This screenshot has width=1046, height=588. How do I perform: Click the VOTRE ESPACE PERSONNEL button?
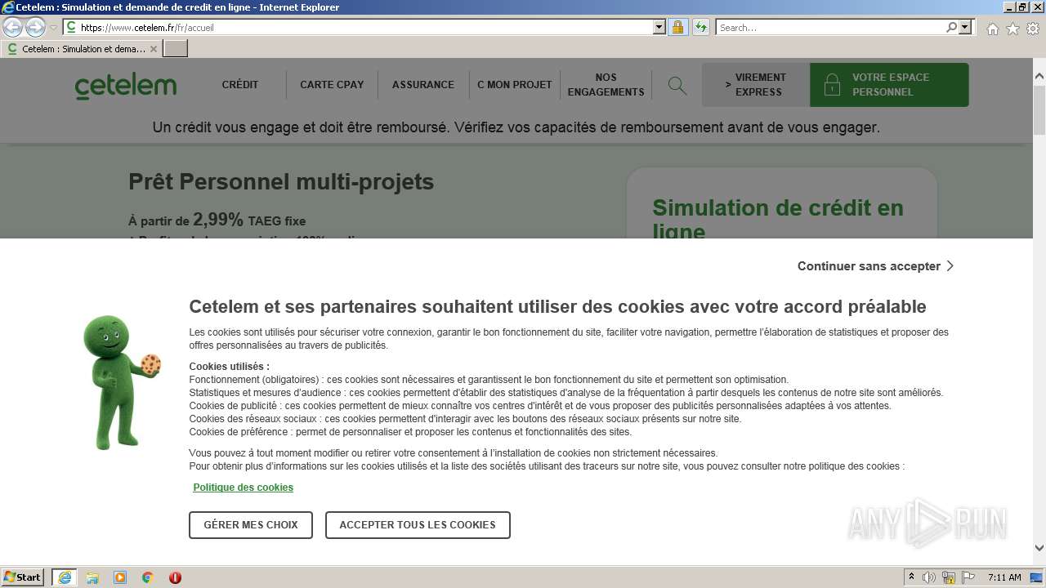(x=889, y=85)
